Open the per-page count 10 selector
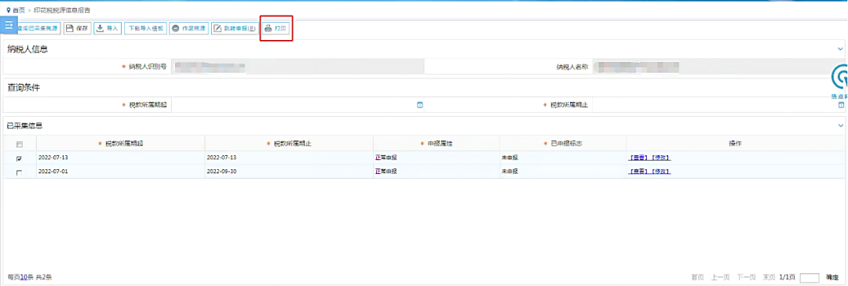This screenshot has height=286, width=848. coord(24,277)
